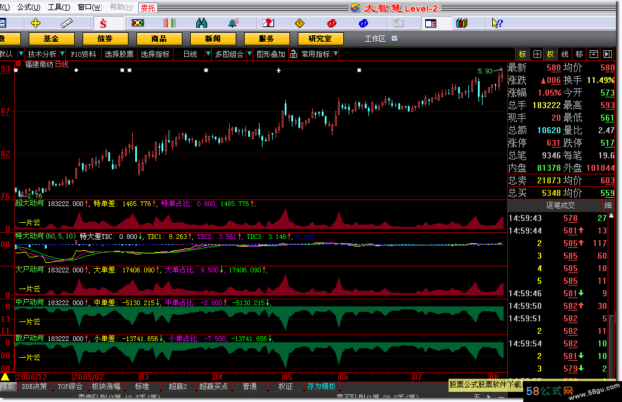This screenshot has width=622, height=402.
Task: Open the dropdown arrow next to 常用指标
Action: (x=336, y=54)
